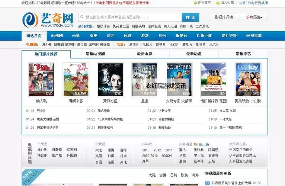Open the 重逢 Reunion movie poster
Screen dimensions: 285x186
coord(145,80)
